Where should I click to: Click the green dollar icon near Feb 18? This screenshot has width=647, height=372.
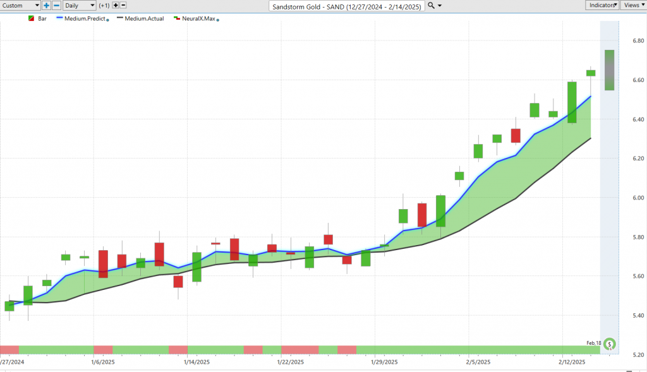pos(610,344)
